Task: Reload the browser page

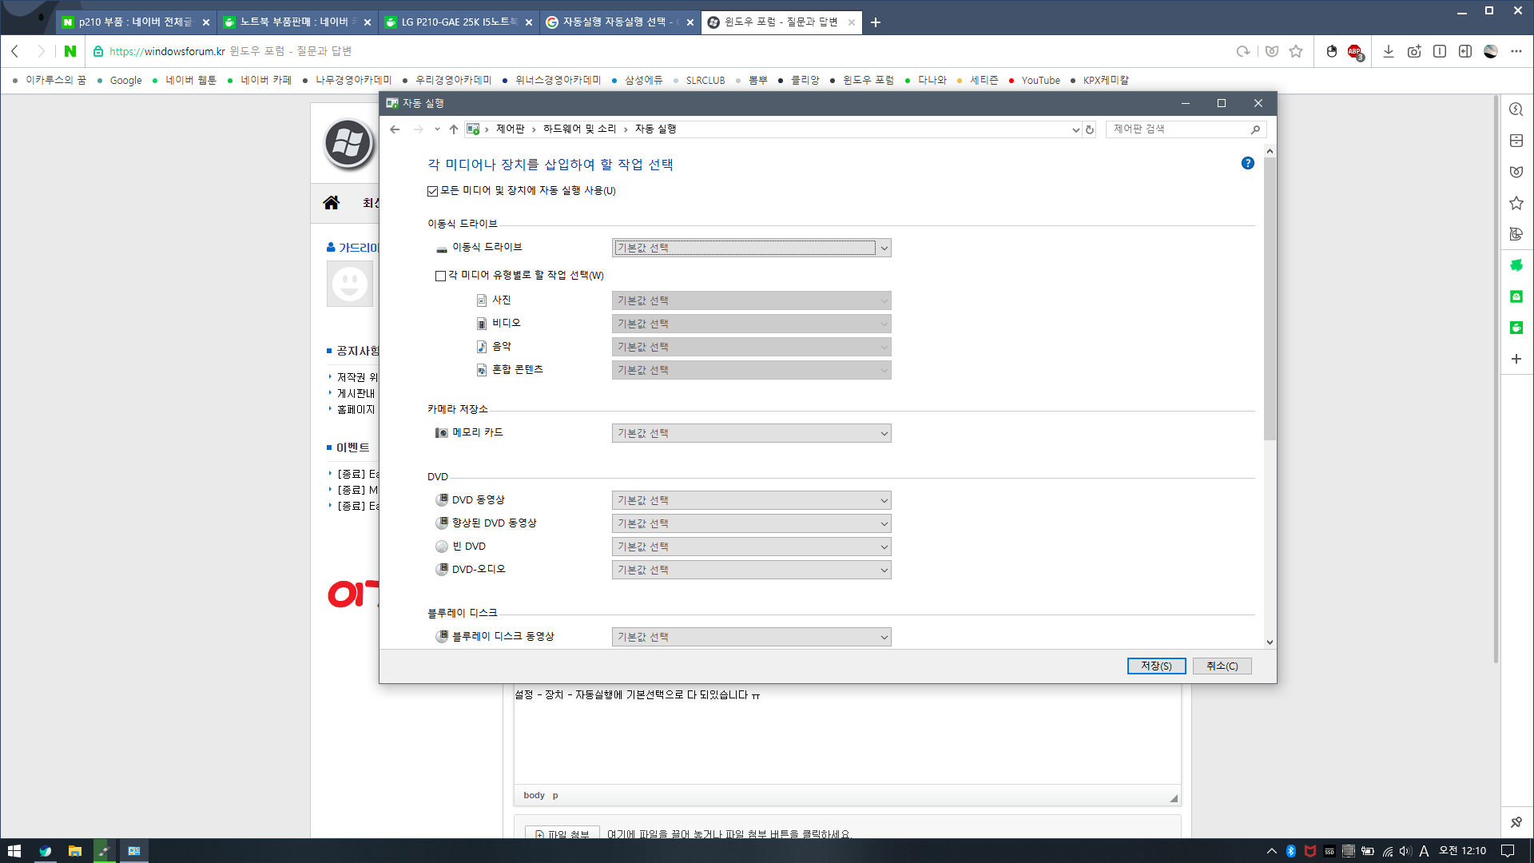Action: pyautogui.click(x=1243, y=51)
